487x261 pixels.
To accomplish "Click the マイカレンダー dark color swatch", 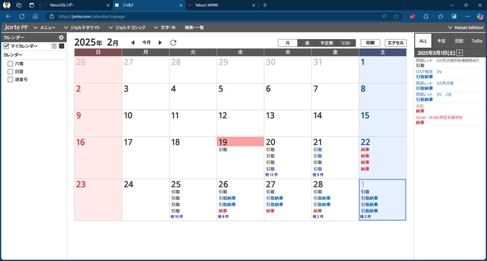I will coord(61,46).
